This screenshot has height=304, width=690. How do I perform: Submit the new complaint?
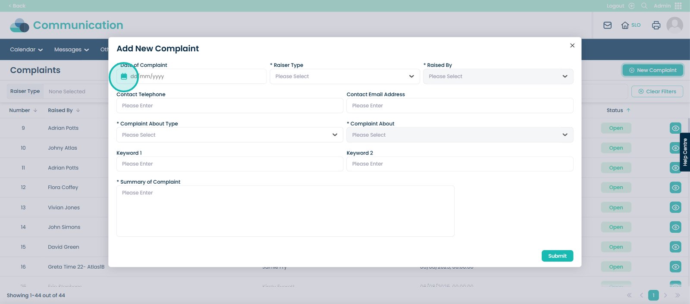(557, 256)
